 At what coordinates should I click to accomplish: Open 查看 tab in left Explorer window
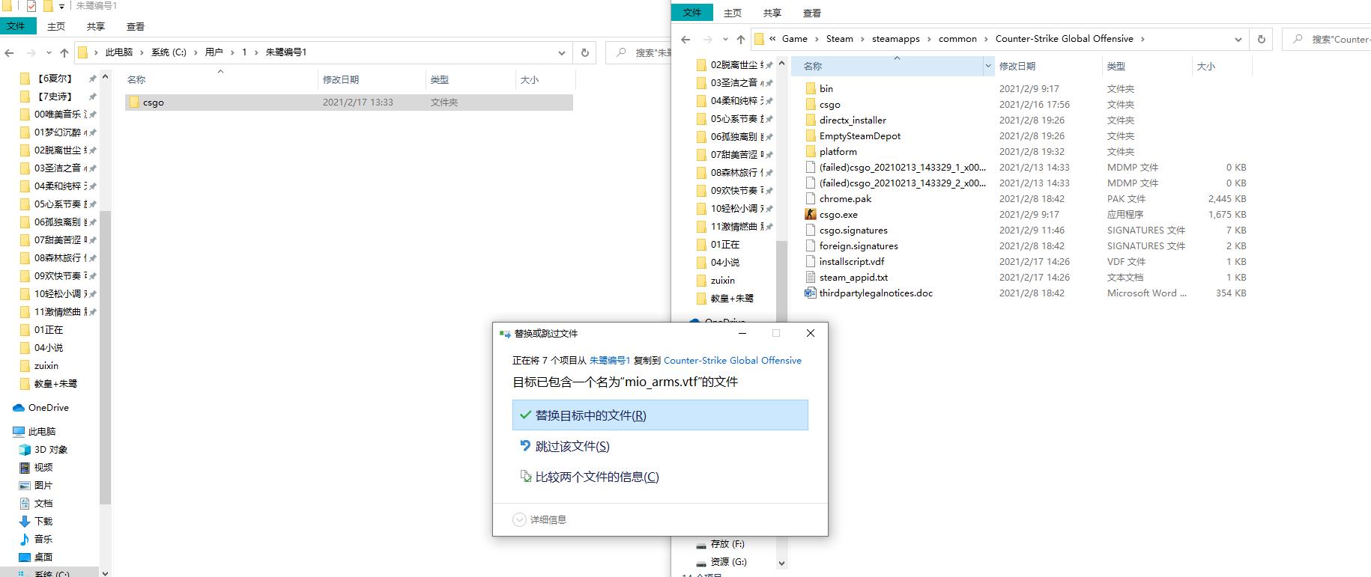click(136, 26)
